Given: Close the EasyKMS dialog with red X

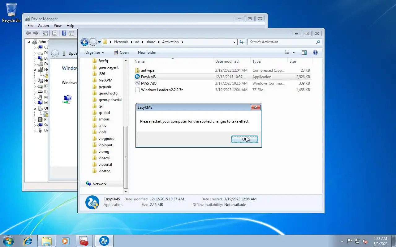Looking at the screenshot, I should pos(256,107).
